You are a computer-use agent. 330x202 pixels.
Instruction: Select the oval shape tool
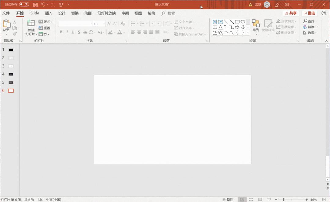click(x=243, y=22)
